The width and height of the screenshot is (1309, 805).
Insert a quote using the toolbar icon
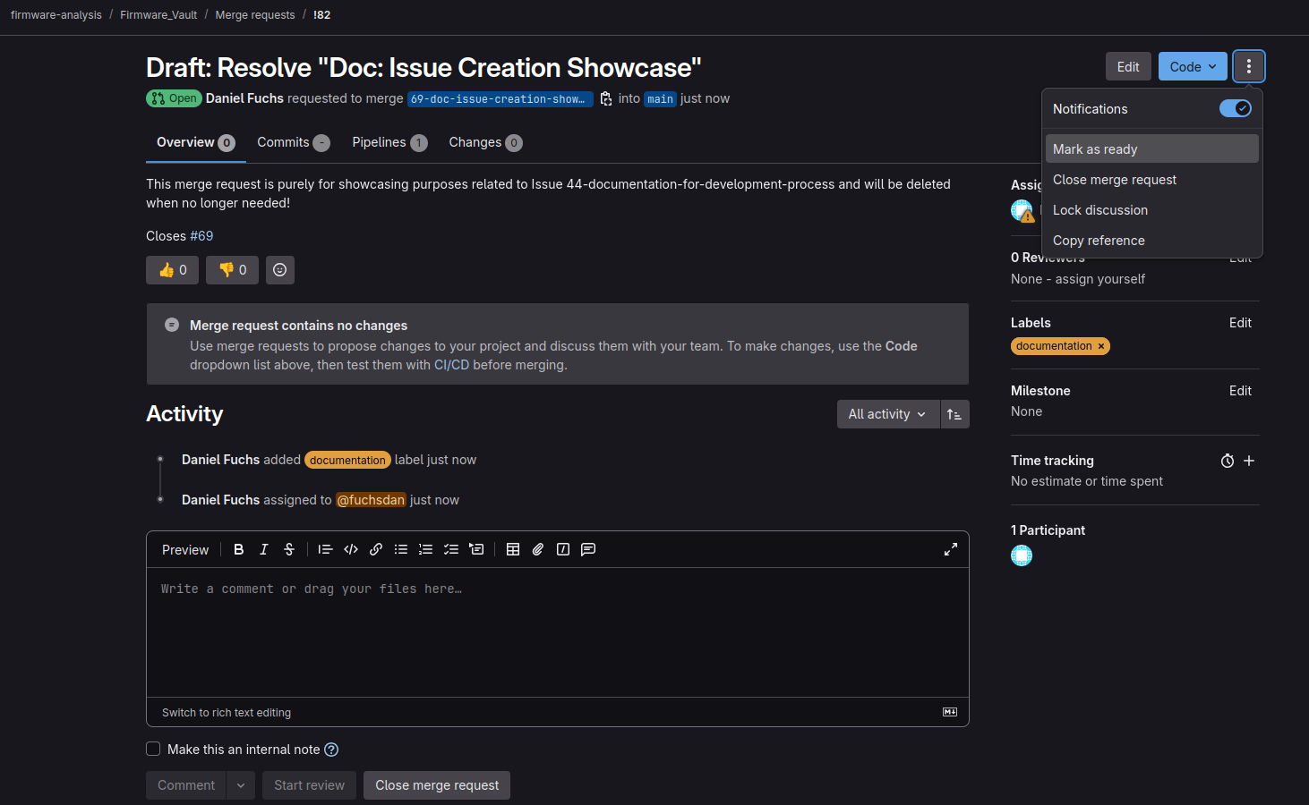pos(325,549)
